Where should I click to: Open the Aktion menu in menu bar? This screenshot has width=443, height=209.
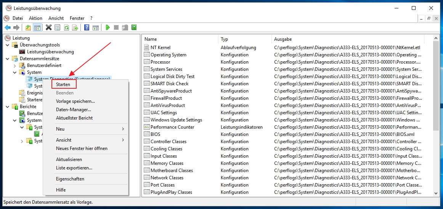pyautogui.click(x=35, y=18)
